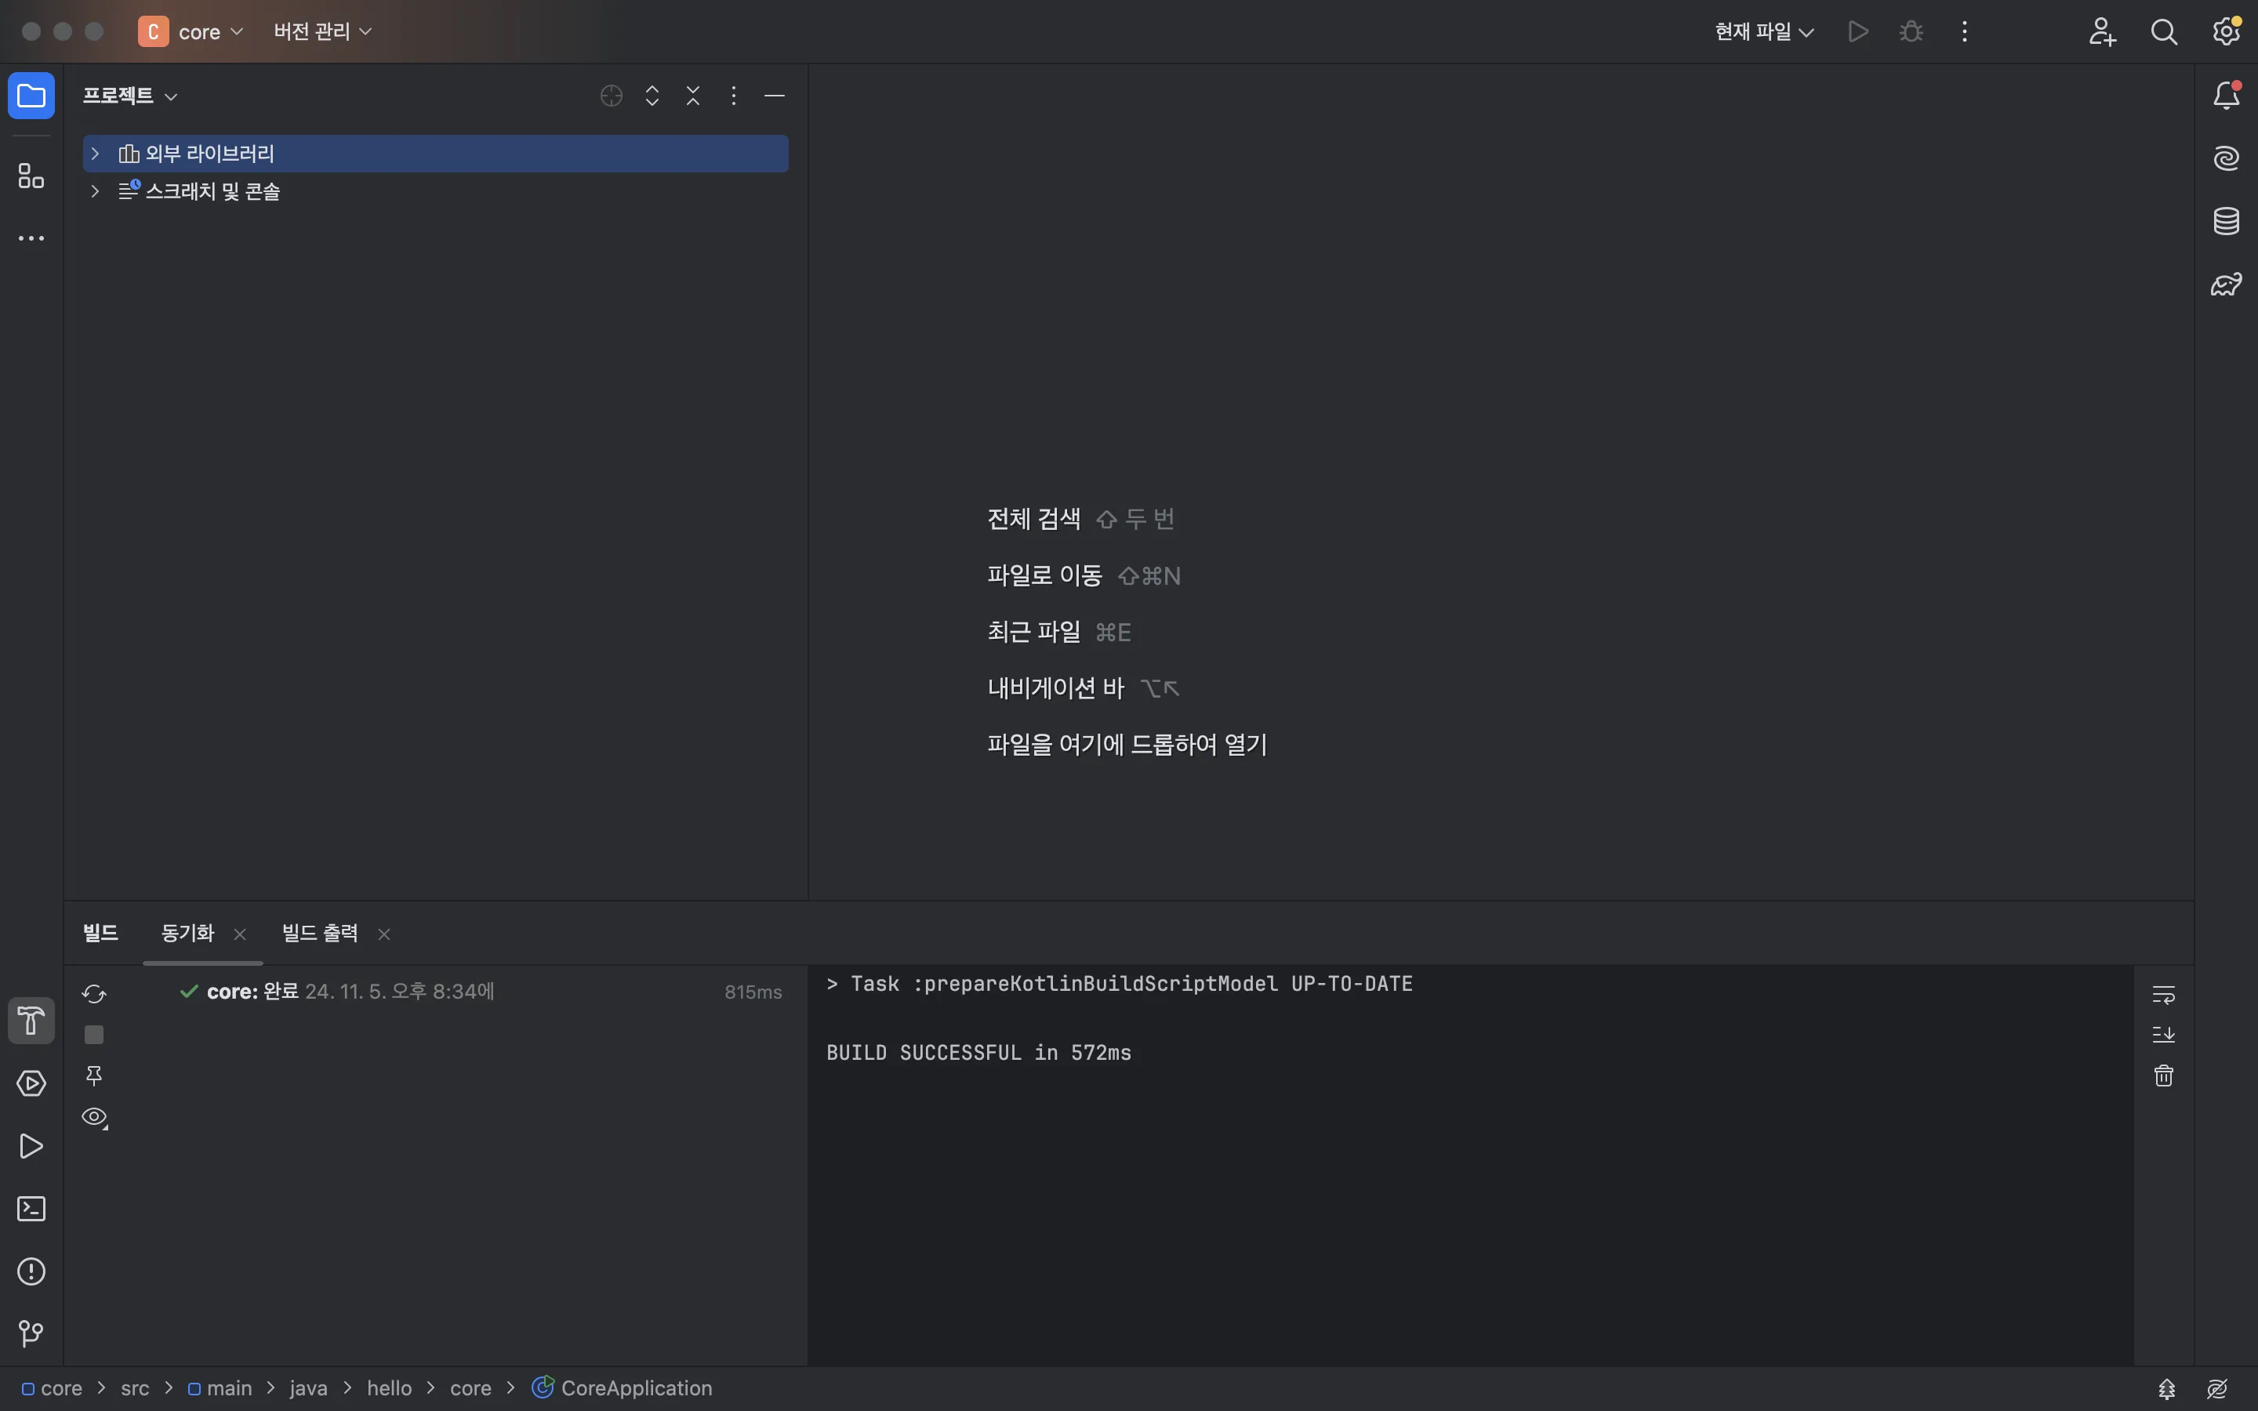Open the 현재 파일 run configuration dropdown

pos(1763,31)
